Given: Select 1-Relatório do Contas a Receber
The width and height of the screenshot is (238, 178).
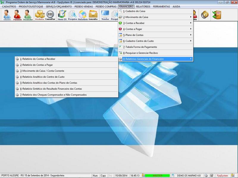Looking at the screenshot, I should [x=67, y=59].
